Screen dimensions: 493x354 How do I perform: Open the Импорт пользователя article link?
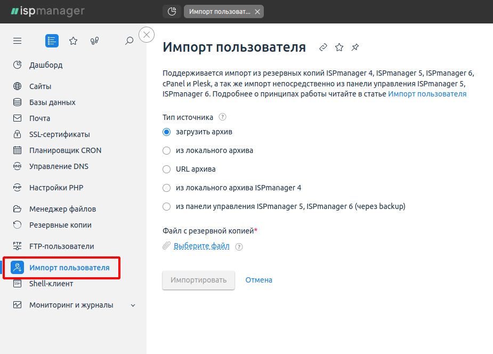click(x=427, y=94)
